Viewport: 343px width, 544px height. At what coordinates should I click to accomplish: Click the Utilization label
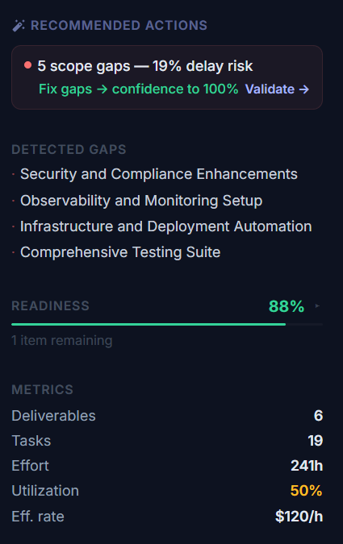(x=45, y=491)
